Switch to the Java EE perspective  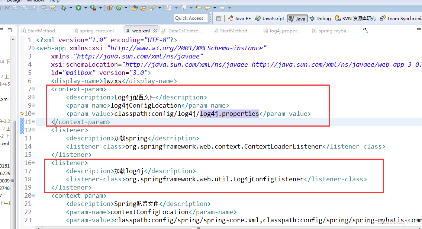pos(239,18)
